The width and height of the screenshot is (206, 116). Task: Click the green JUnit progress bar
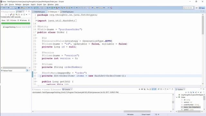[x=16, y=23]
